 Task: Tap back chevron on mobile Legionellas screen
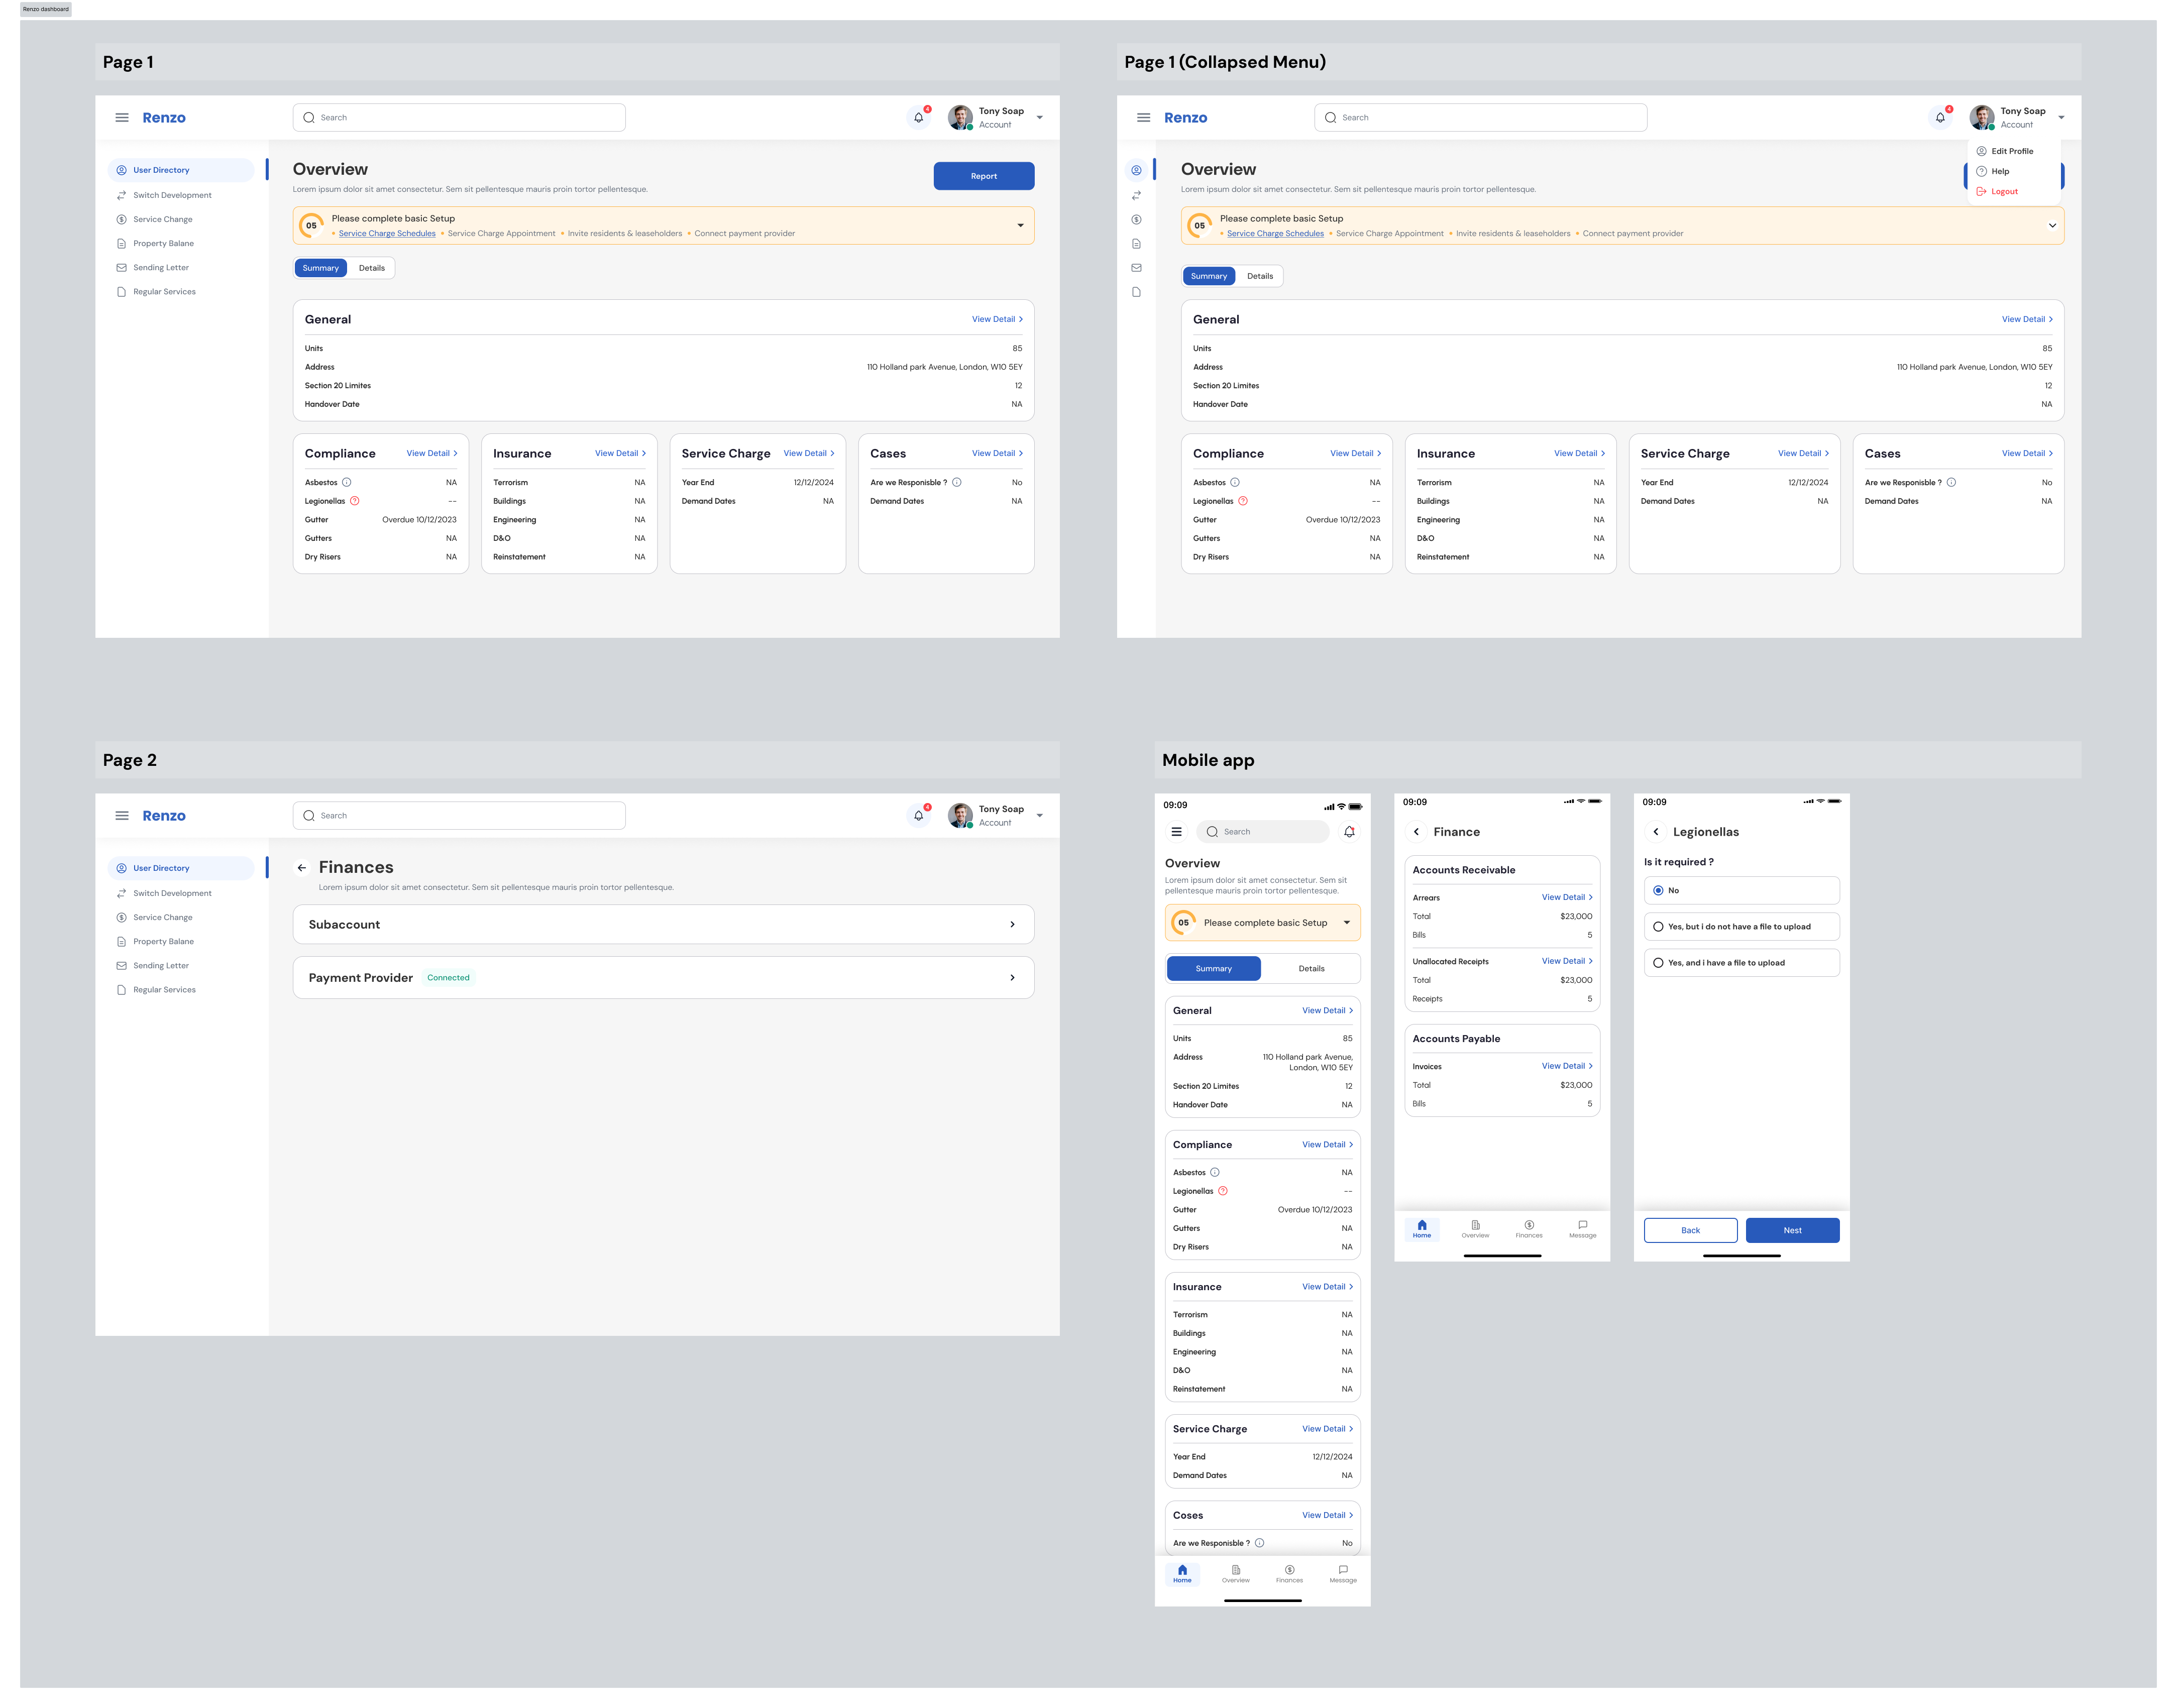[x=1656, y=832]
